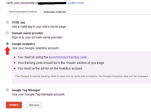Screen dimensions: 151x112
Task: Open the Alternate methods tab
Action: pyautogui.click(x=55, y=12)
